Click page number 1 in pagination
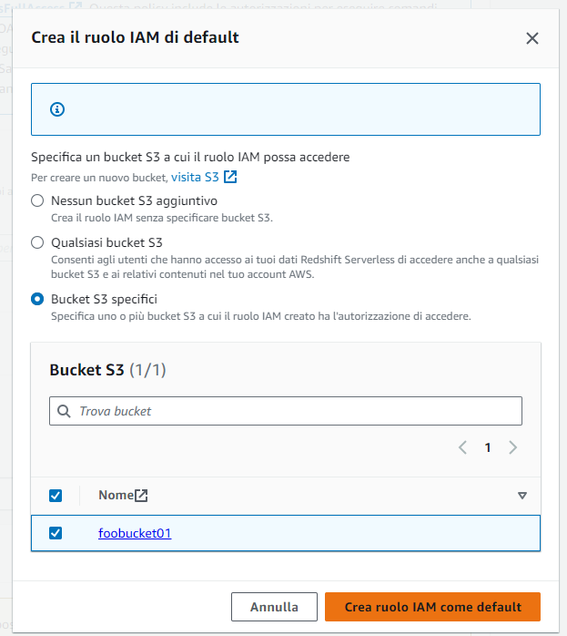 488,447
